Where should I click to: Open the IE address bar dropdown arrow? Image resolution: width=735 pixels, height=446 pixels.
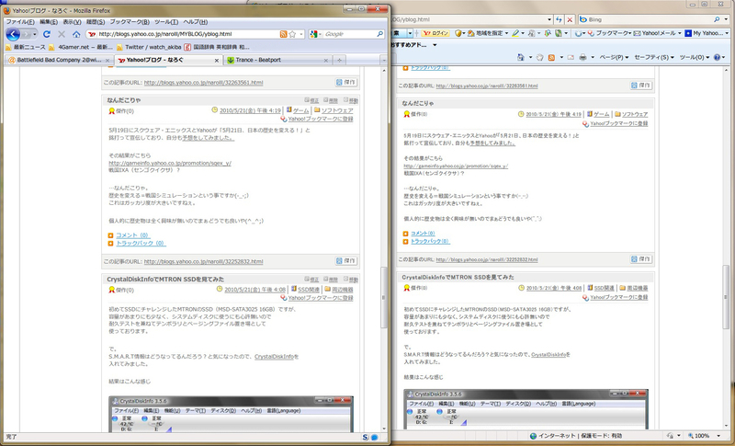tap(549, 19)
